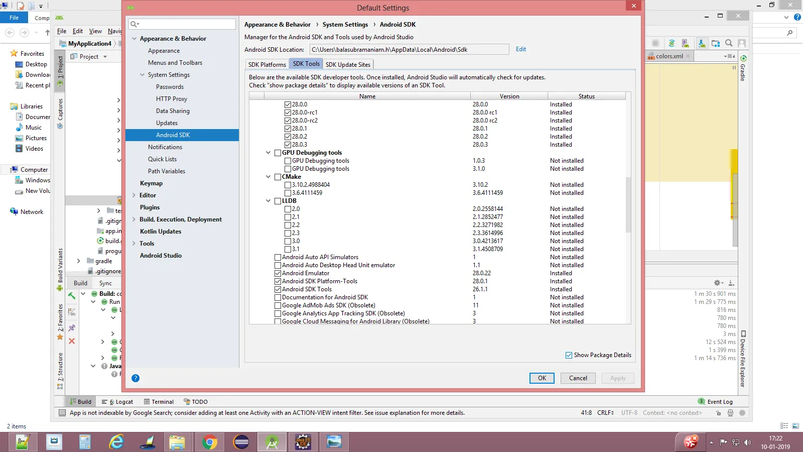Click the user account avatar icon
Screen dimensions: 803x452
[x=742, y=43]
